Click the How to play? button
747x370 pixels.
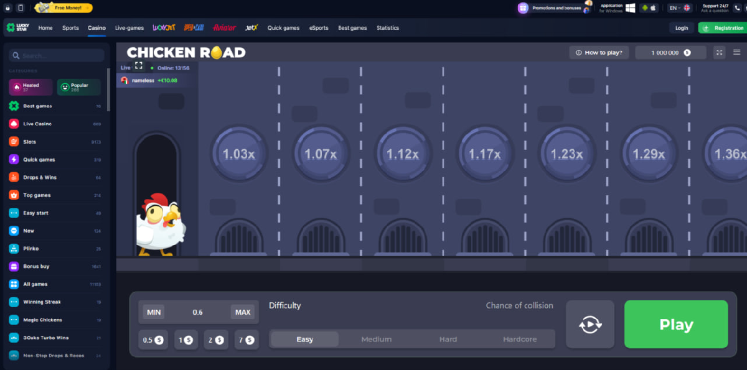click(599, 52)
